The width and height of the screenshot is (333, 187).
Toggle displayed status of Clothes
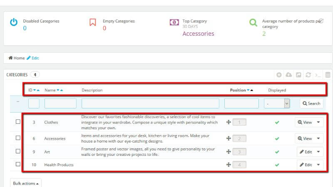(x=277, y=122)
